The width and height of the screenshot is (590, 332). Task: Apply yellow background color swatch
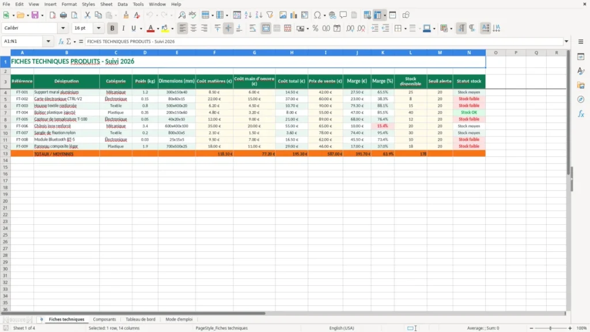point(165,28)
